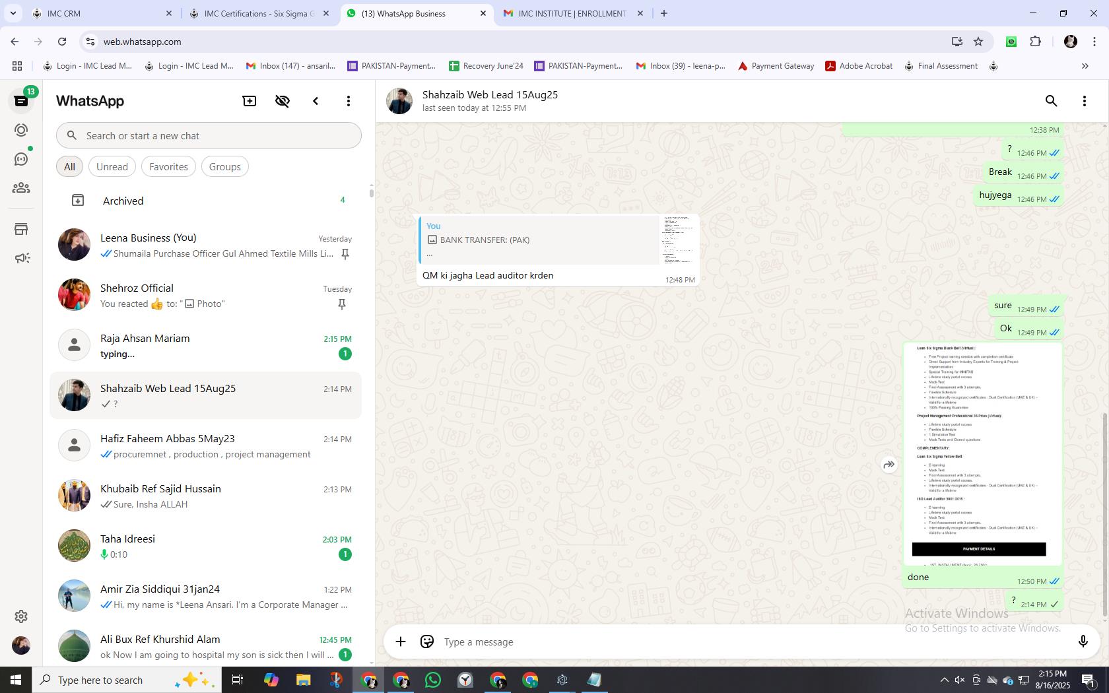Search within the Shahzaib conversation
This screenshot has width=1109, height=693.
pyautogui.click(x=1052, y=101)
